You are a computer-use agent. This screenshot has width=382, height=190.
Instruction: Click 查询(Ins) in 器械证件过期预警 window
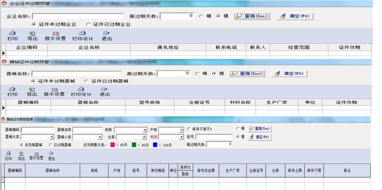[247, 74]
